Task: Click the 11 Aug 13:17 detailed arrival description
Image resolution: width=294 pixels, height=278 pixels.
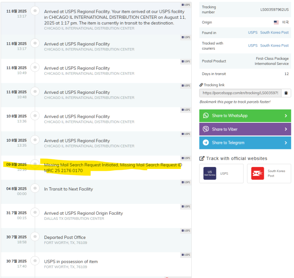Action: 115,17
